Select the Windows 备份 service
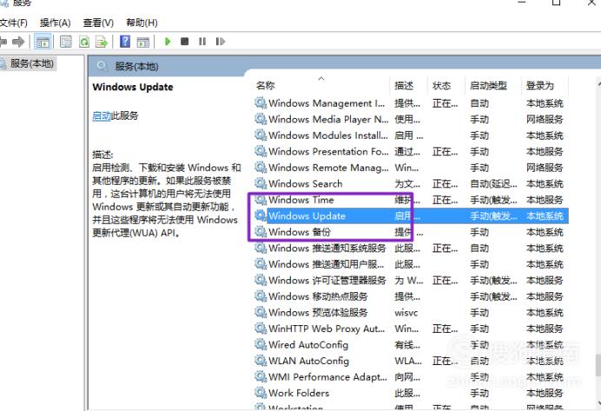The width and height of the screenshot is (601, 411). pyautogui.click(x=411, y=232)
